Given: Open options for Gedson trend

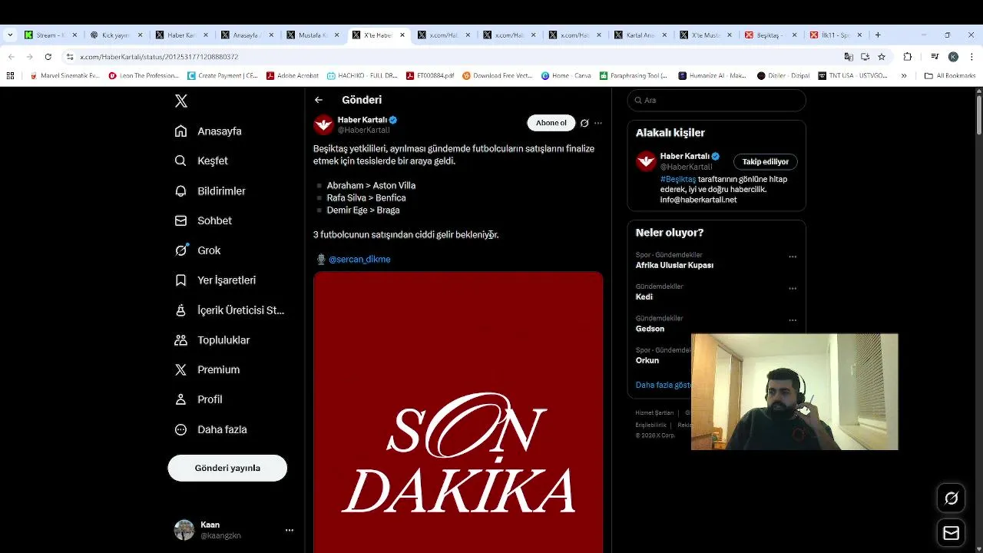Looking at the screenshot, I should point(793,320).
